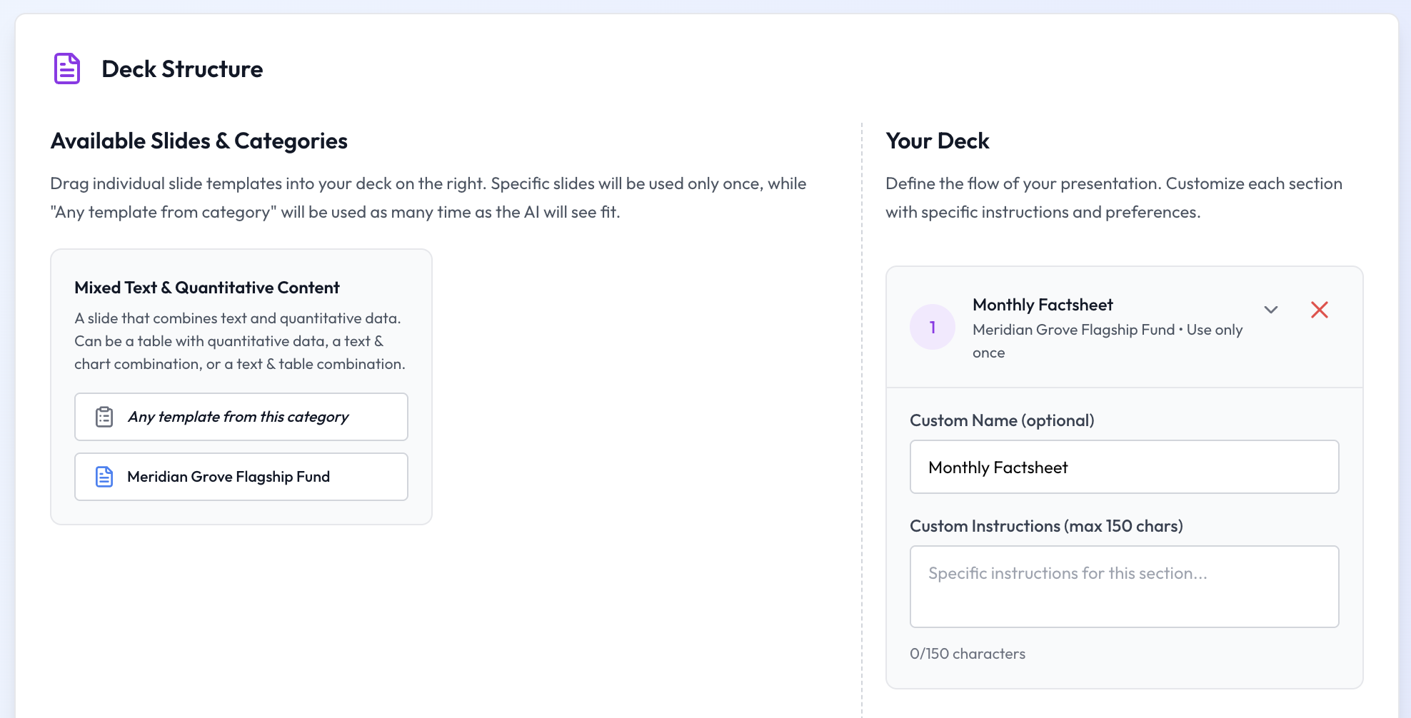The image size is (1411, 718).
Task: Click the Mixed Text category description text
Action: click(239, 341)
